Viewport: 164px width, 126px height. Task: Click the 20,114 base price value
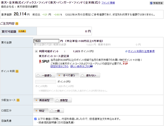point(20,14)
